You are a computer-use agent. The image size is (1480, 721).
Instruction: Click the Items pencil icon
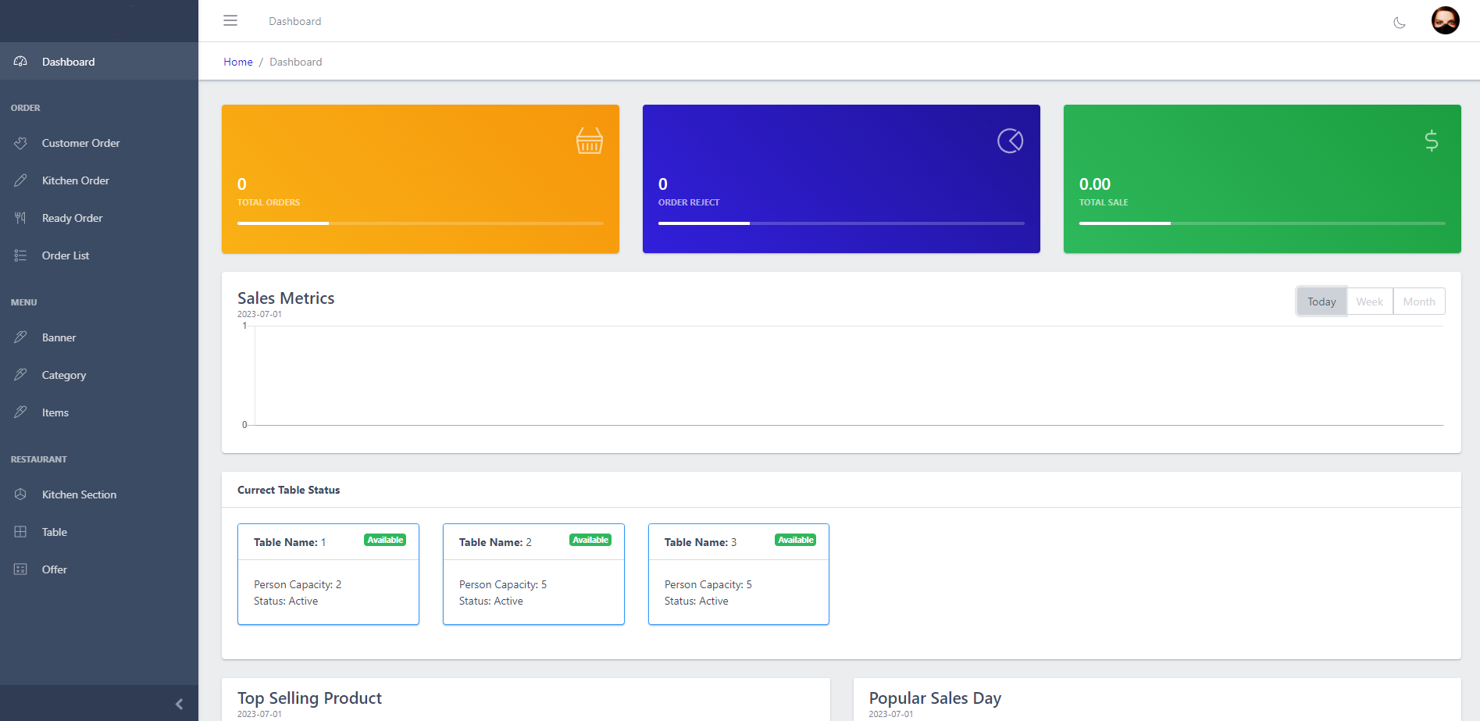tap(20, 412)
